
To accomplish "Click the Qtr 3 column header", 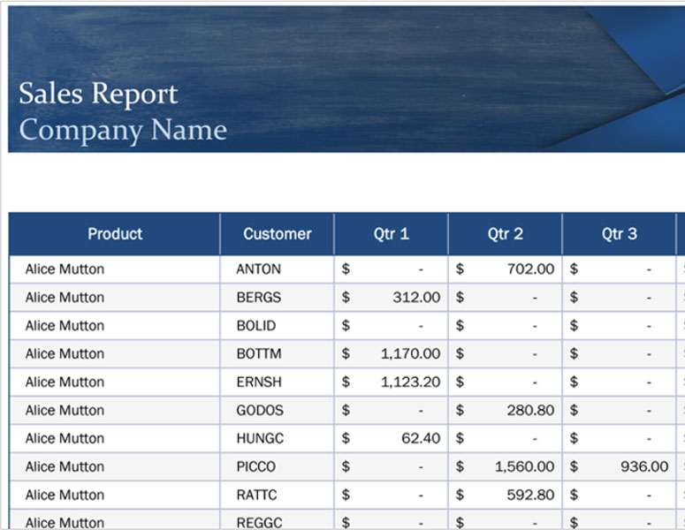I will point(619,234).
